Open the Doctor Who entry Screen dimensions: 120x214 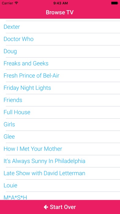pyautogui.click(x=60, y=39)
